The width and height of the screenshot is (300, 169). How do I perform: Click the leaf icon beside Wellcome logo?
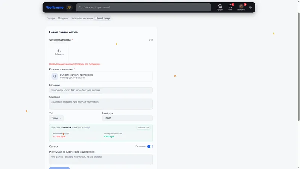pyautogui.click(x=69, y=7)
